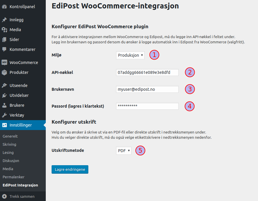
Task: Click the Kommentarer speech bubble icon
Action: coord(4,49)
